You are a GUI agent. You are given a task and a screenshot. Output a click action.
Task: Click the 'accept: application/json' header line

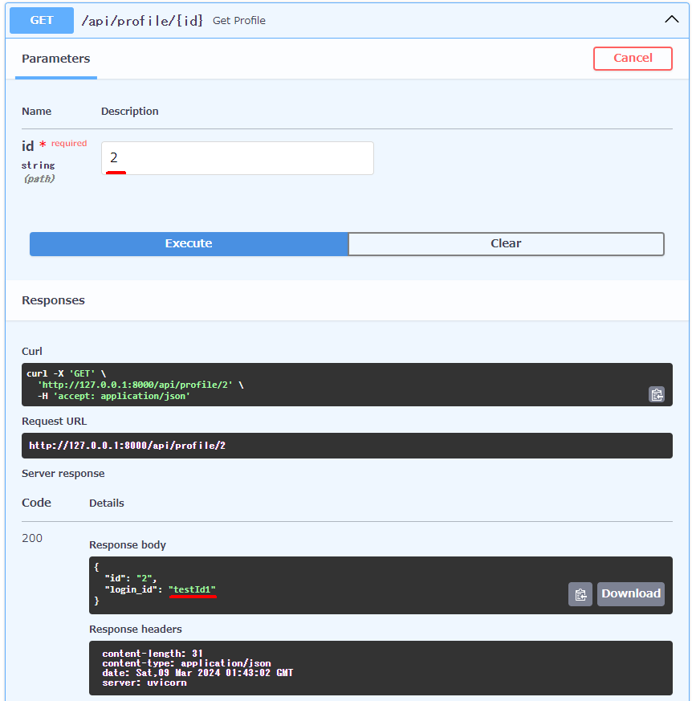[x=114, y=396]
